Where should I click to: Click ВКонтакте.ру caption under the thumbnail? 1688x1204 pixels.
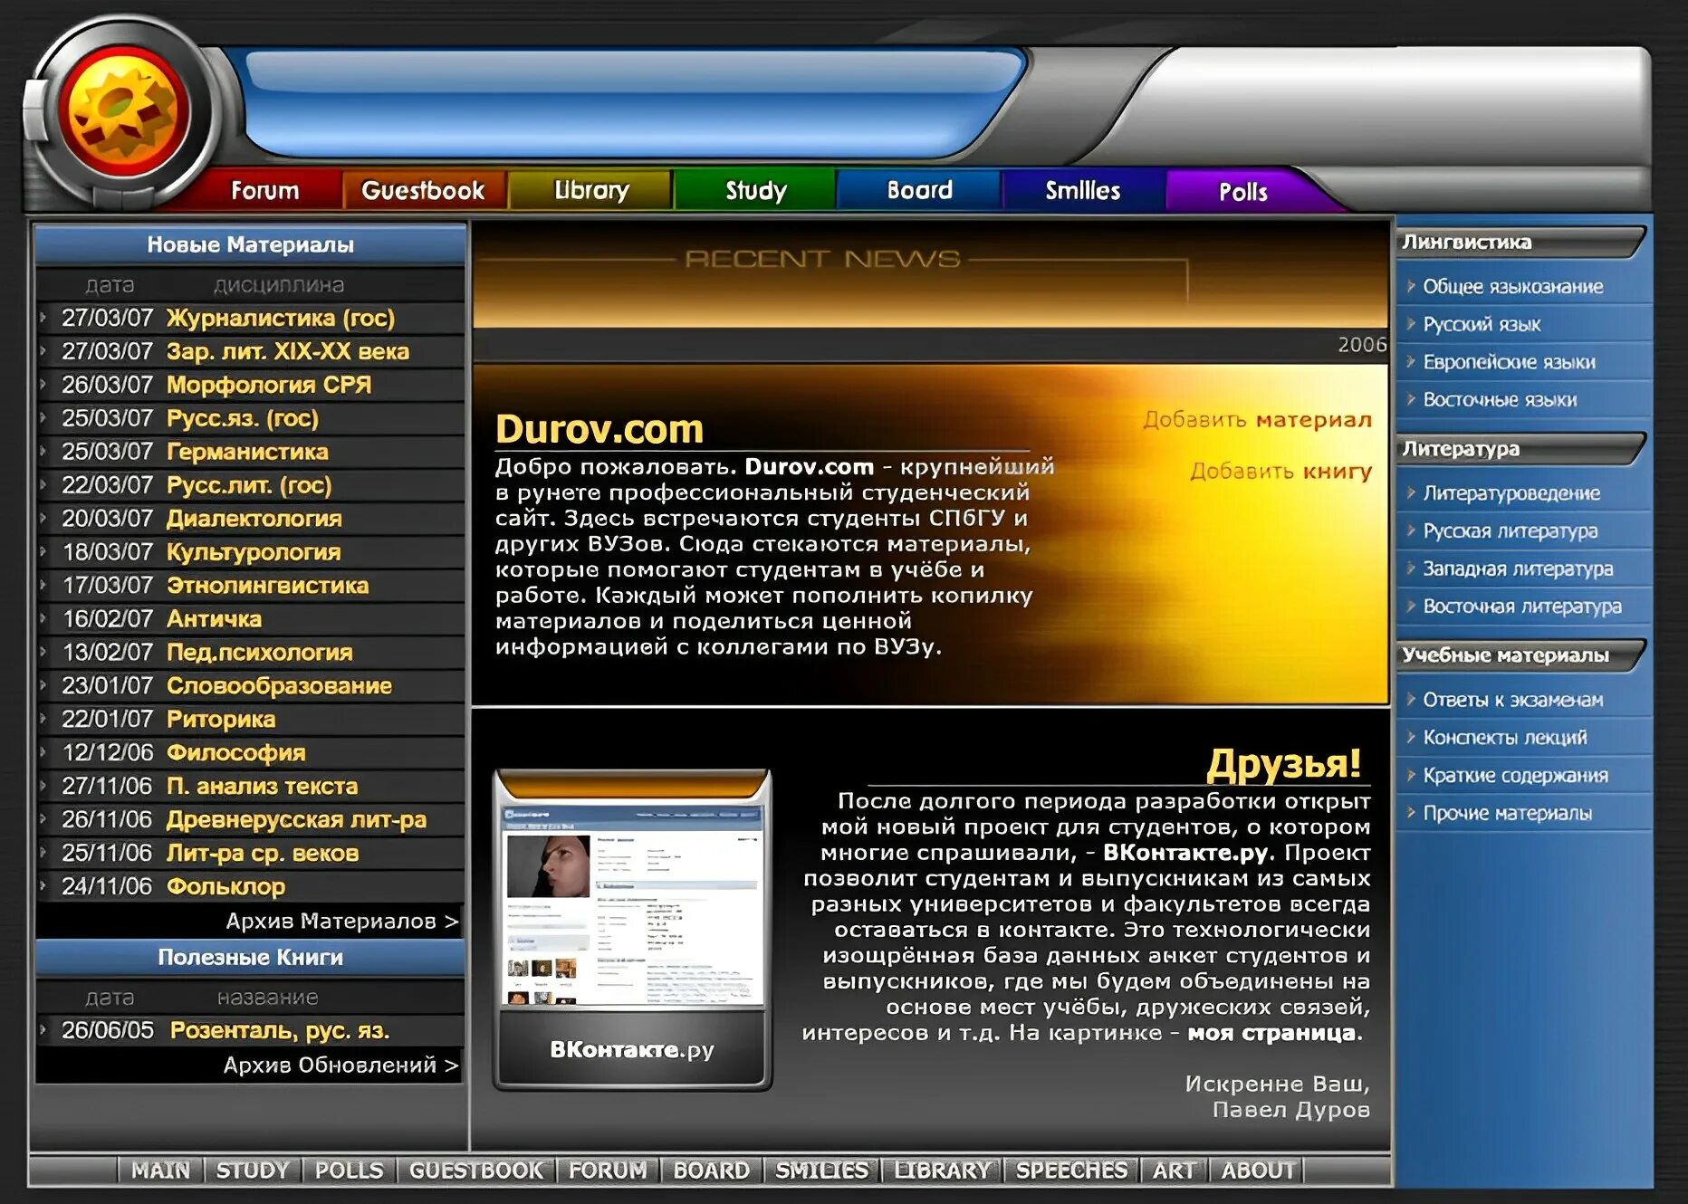click(632, 1050)
